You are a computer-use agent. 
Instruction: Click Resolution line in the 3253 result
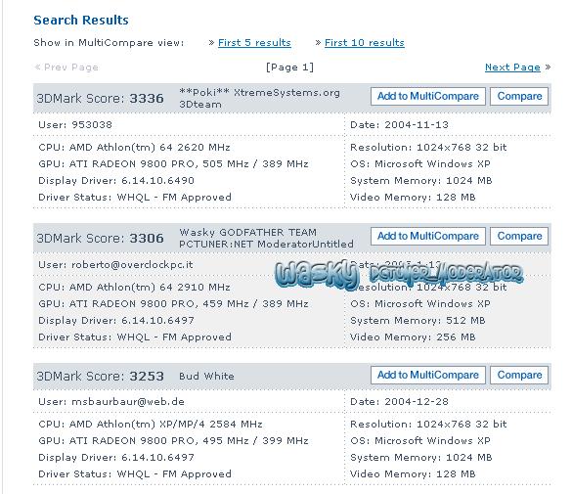click(x=428, y=425)
